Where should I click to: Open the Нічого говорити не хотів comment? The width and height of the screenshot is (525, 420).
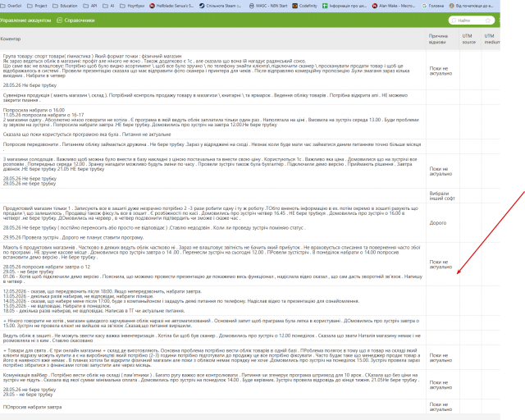[213, 323]
